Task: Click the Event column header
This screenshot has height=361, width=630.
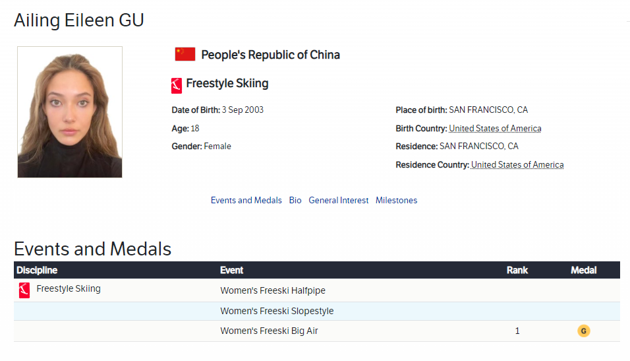Action: pyautogui.click(x=231, y=270)
